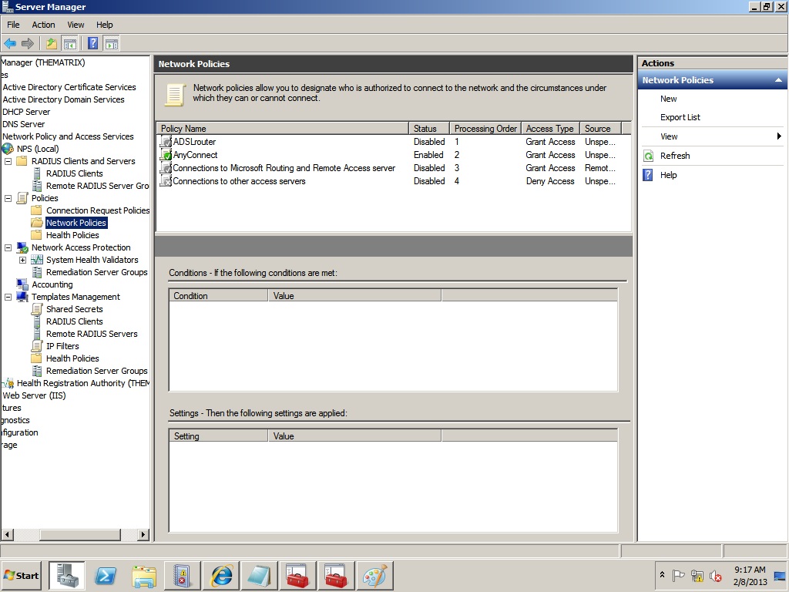Viewport: 789px width, 592px height.
Task: Open the notepad-style taskbar icon
Action: 260,575
